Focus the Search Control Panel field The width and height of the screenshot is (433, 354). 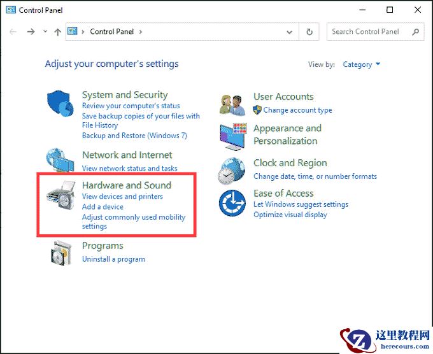375,32
